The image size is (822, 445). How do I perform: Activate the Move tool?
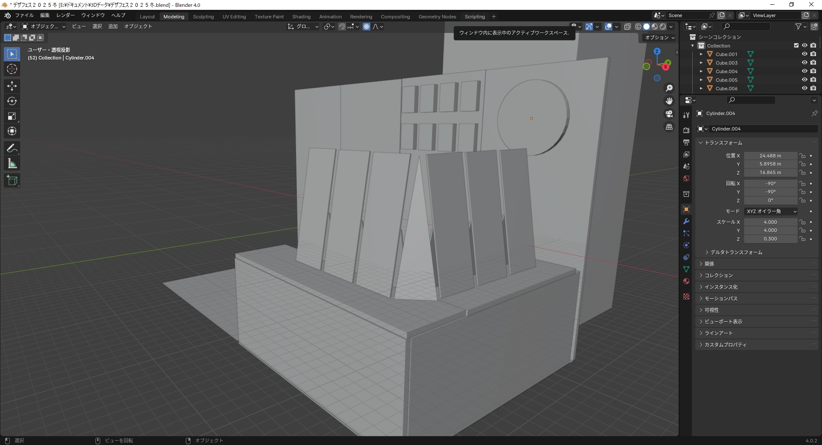[x=12, y=86]
